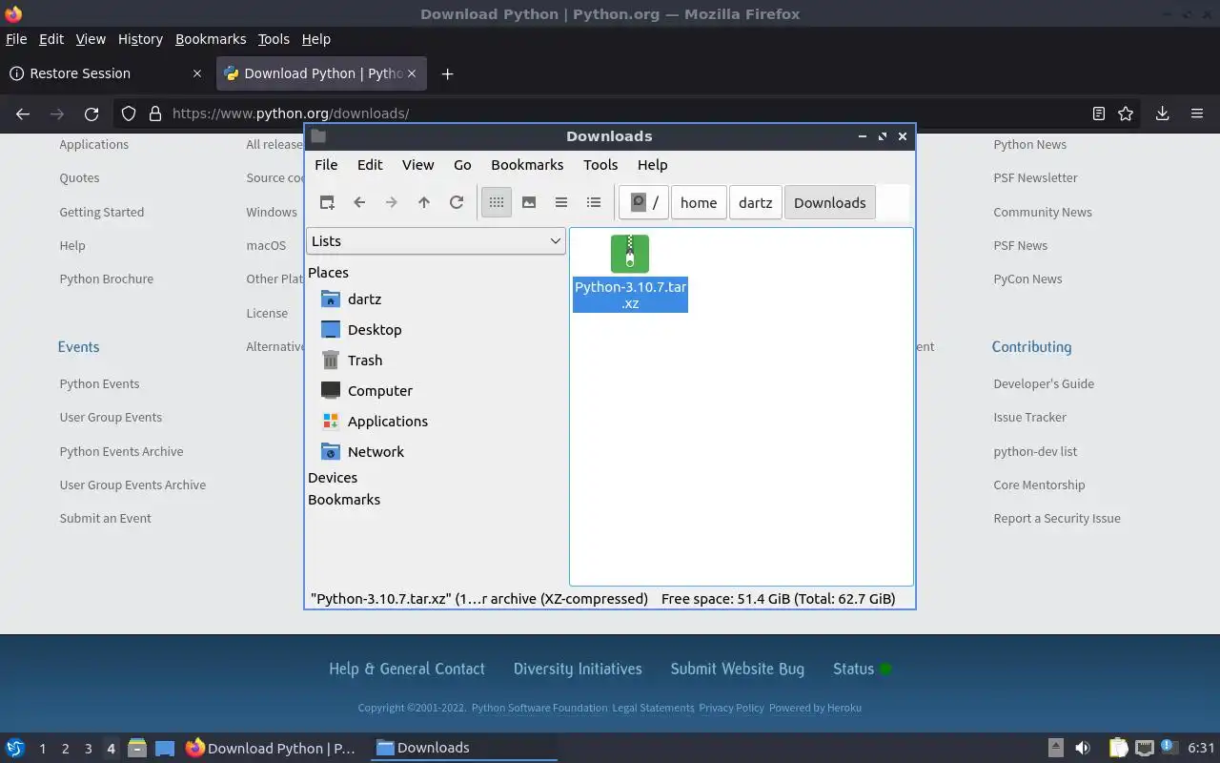The width and height of the screenshot is (1220, 763).
Task: Open Firefox downloads panel
Action: click(1162, 113)
